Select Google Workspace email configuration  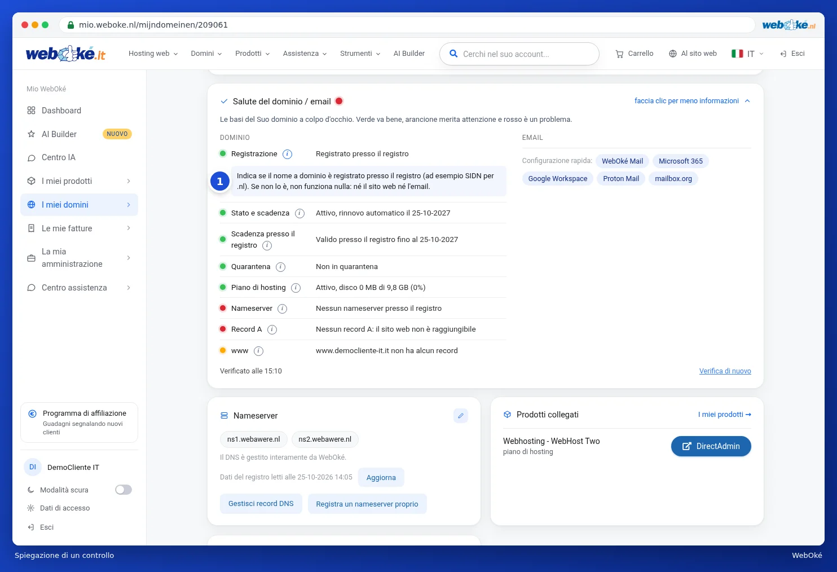pos(558,179)
